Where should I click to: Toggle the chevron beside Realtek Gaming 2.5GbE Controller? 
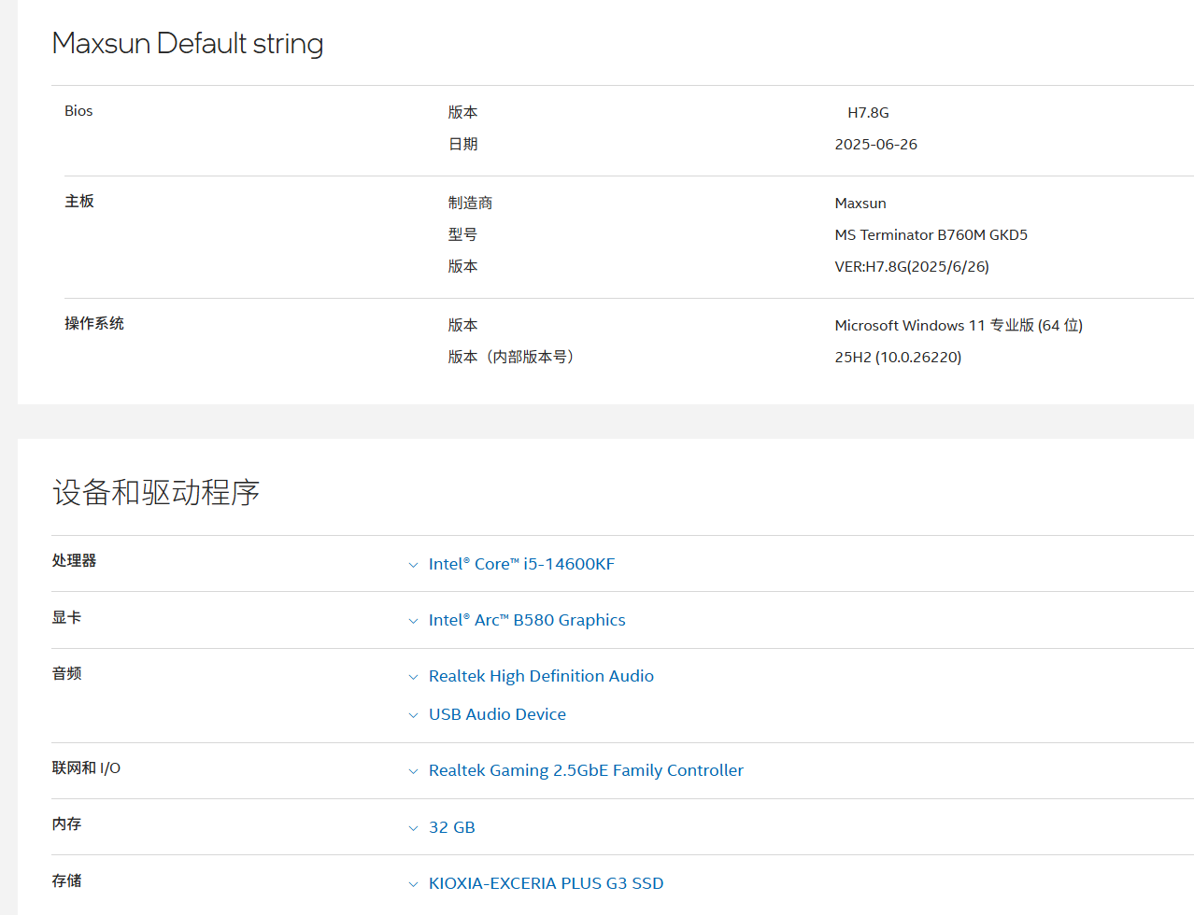[413, 771]
